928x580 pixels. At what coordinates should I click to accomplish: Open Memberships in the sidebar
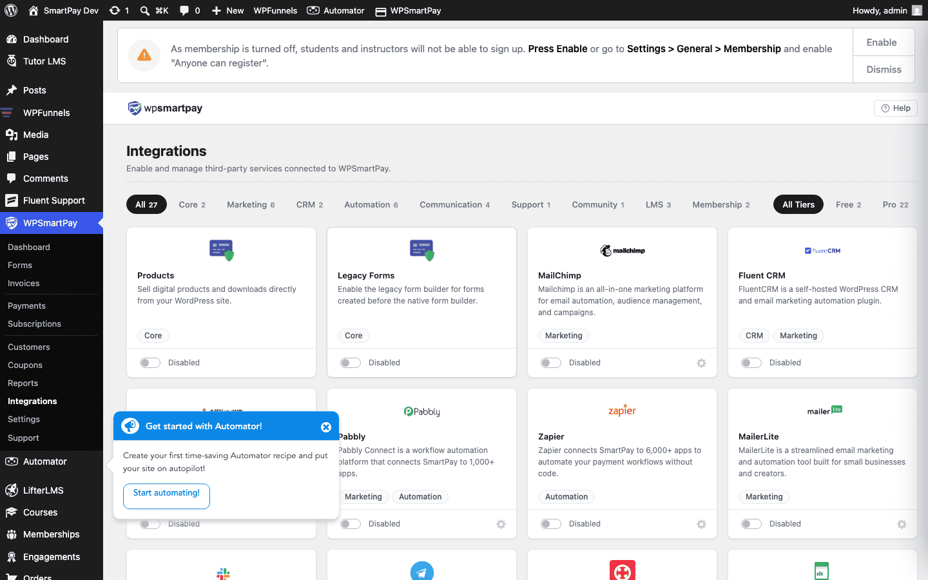[52, 534]
